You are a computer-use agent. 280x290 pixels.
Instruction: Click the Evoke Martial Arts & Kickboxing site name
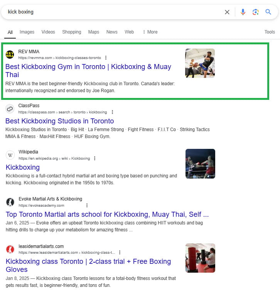coord(50,199)
